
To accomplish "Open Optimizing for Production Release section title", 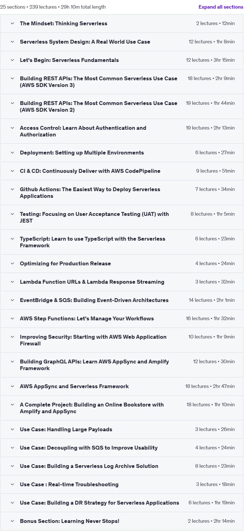I will tap(65, 263).
